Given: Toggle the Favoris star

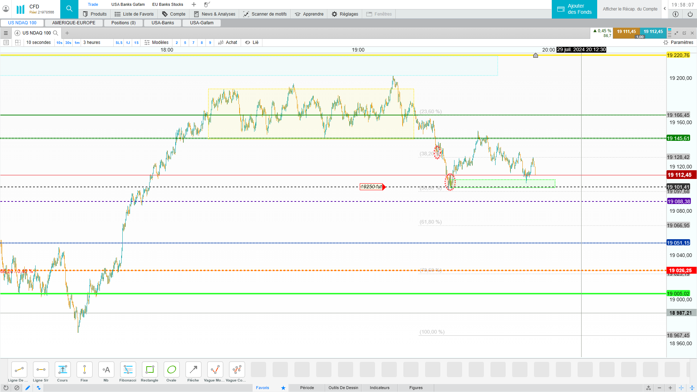Looking at the screenshot, I should (x=283, y=388).
